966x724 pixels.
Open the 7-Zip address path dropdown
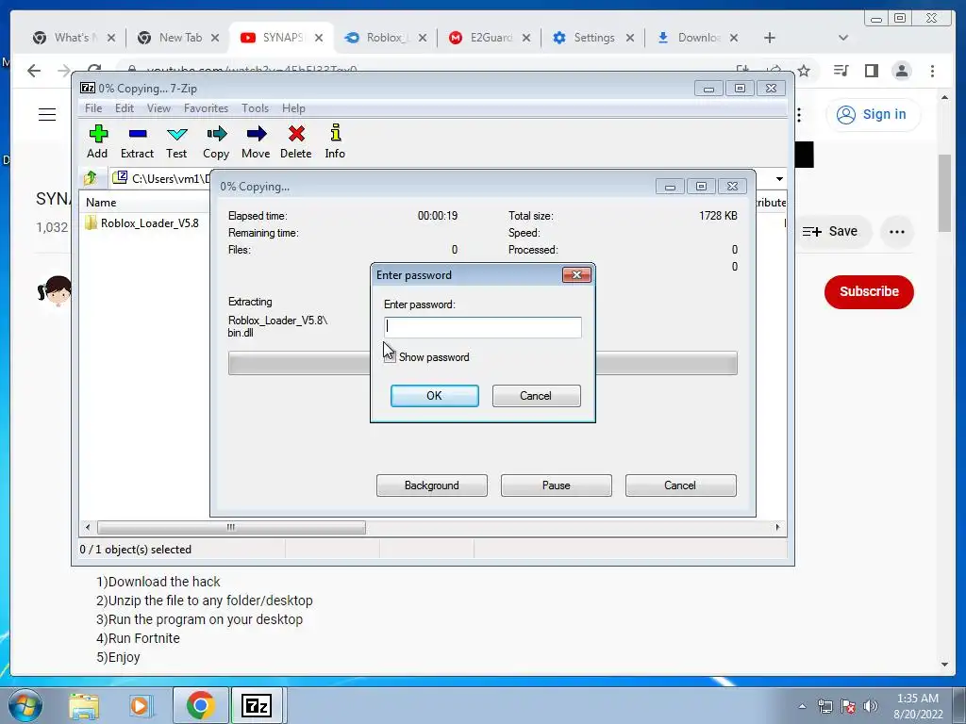(x=779, y=178)
